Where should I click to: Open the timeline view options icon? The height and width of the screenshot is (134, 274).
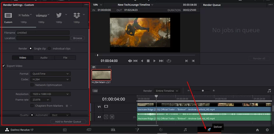coord(95,91)
